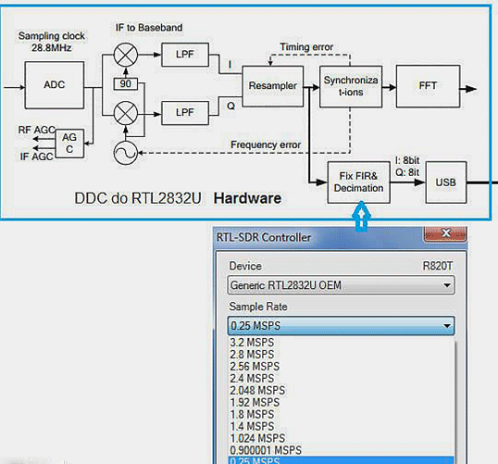Click the IF to Baseband label
Screen dimensions: 498x464
[x=149, y=28]
